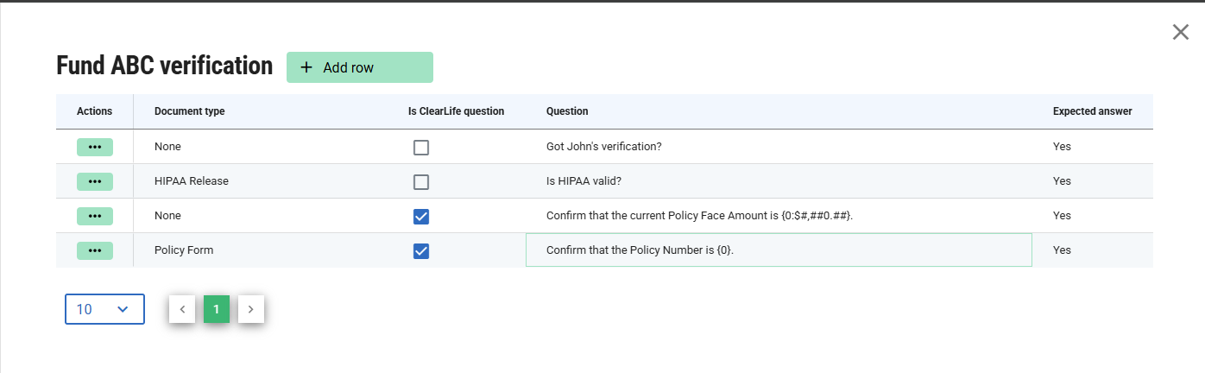
Task: Open actions menu for John's verification row
Action: tap(95, 147)
